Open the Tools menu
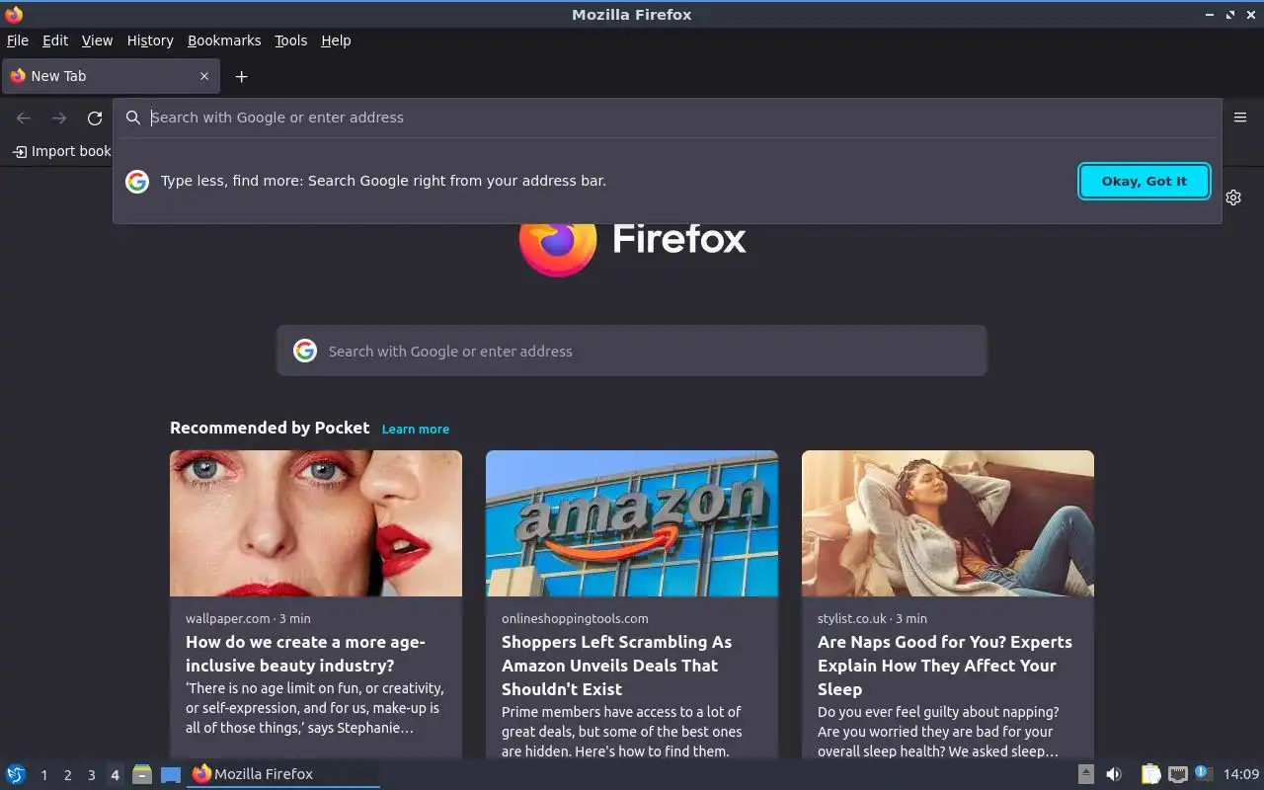 pyautogui.click(x=291, y=40)
